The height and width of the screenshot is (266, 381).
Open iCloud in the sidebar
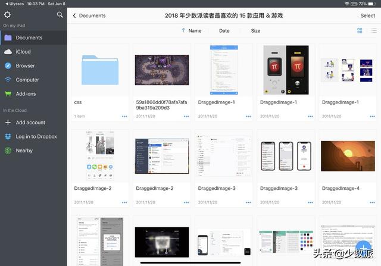tap(33, 52)
